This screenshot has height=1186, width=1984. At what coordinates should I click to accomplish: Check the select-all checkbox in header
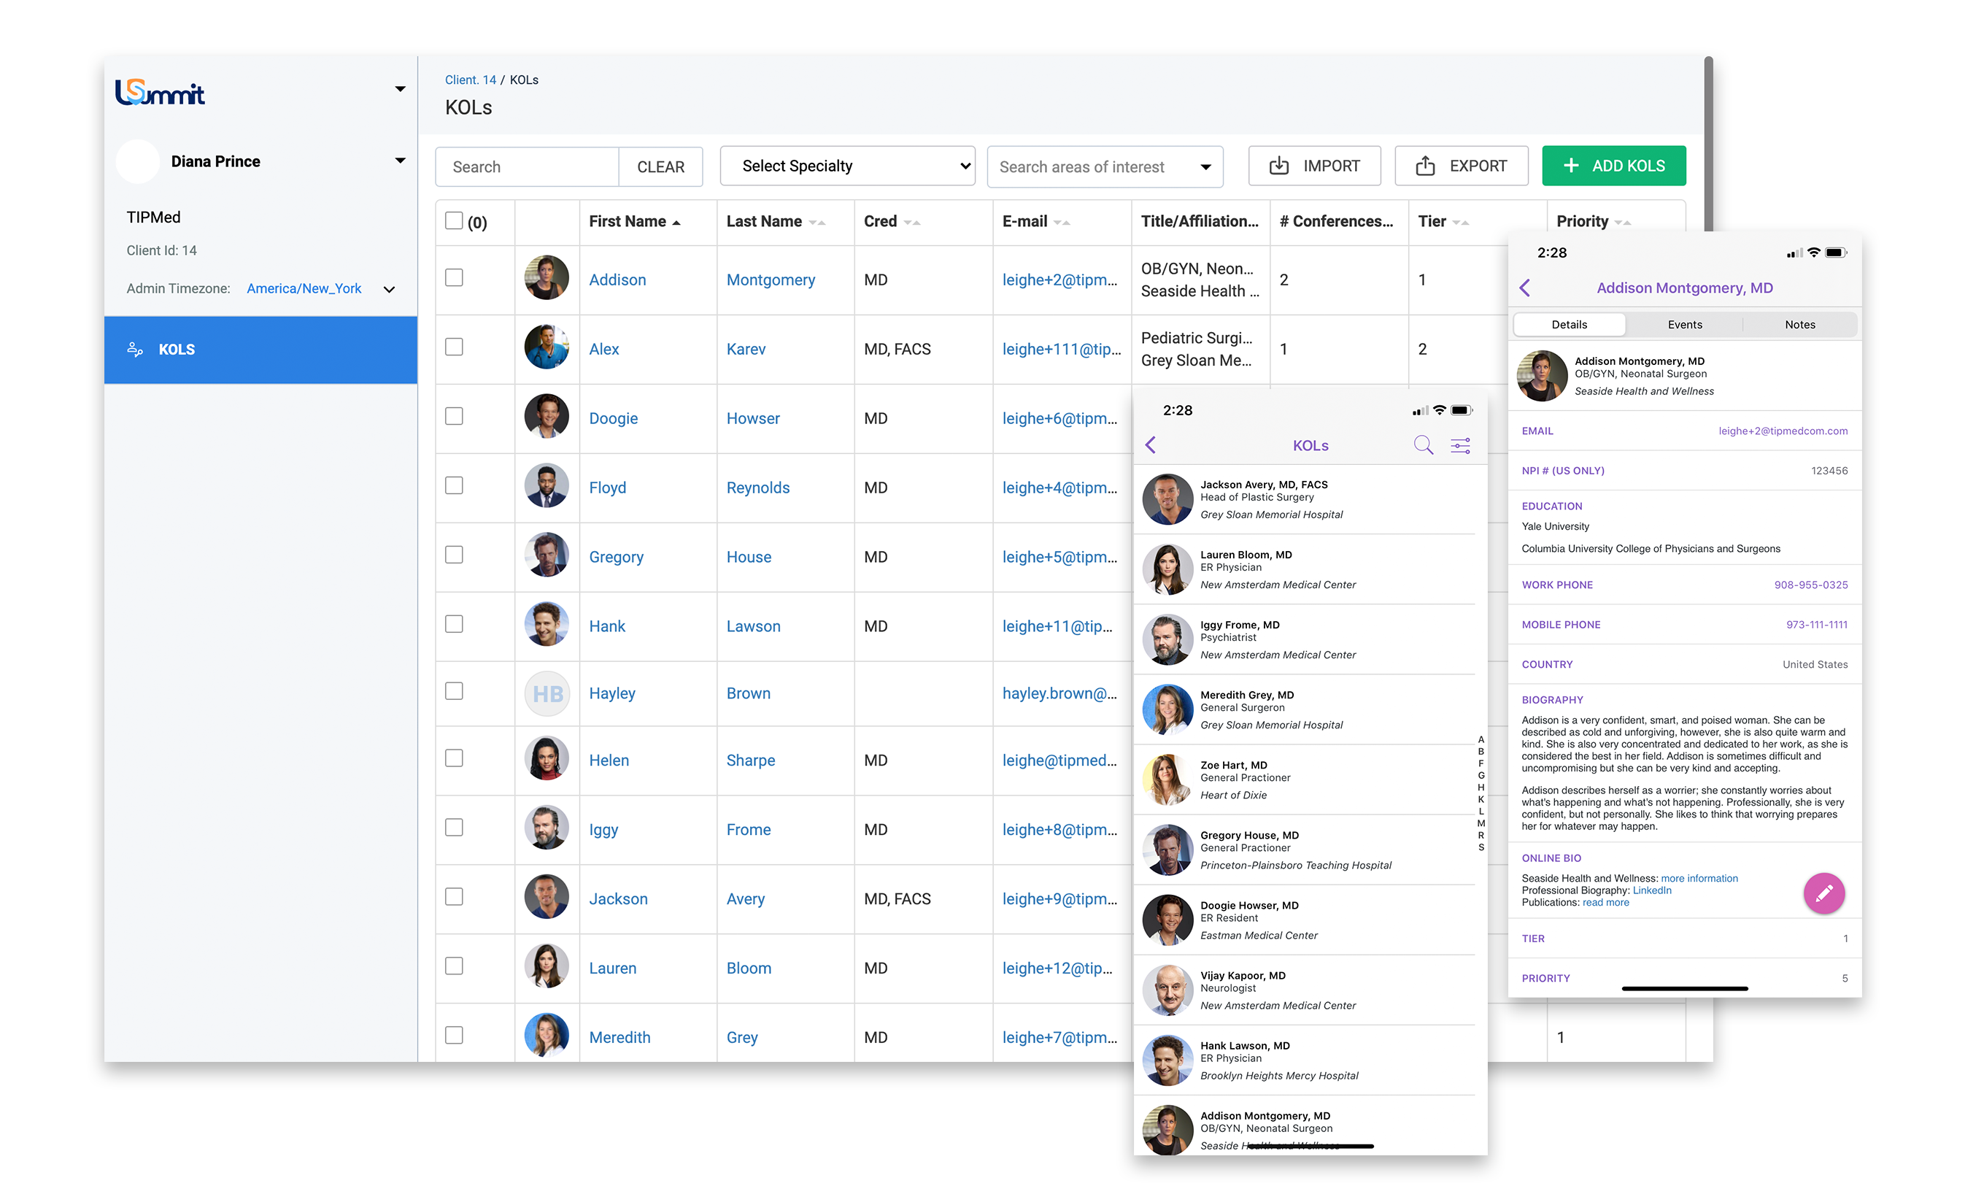click(x=454, y=220)
